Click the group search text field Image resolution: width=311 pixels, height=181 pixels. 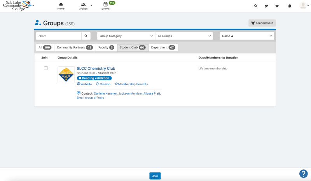(x=59, y=36)
